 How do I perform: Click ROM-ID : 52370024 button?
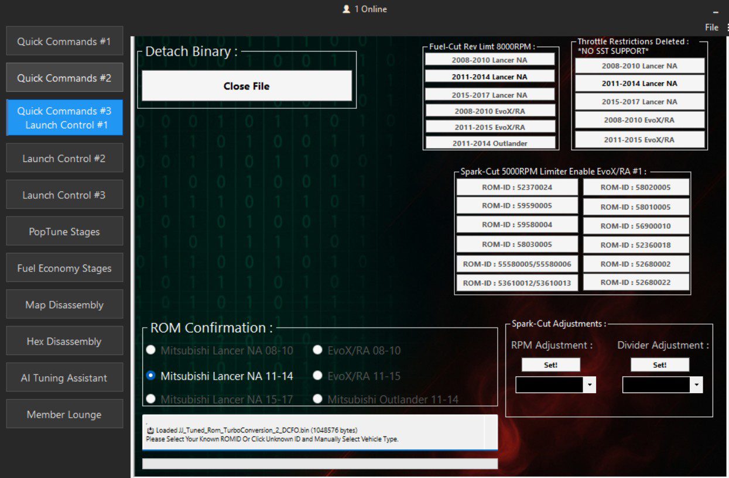(517, 187)
